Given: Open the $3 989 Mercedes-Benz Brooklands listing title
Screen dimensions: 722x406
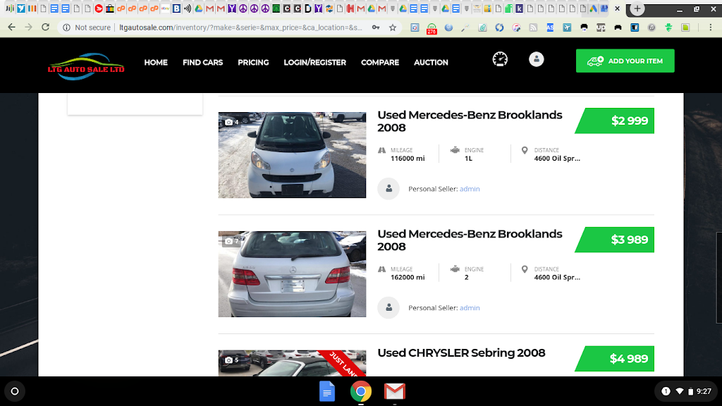Looking at the screenshot, I should 470,240.
